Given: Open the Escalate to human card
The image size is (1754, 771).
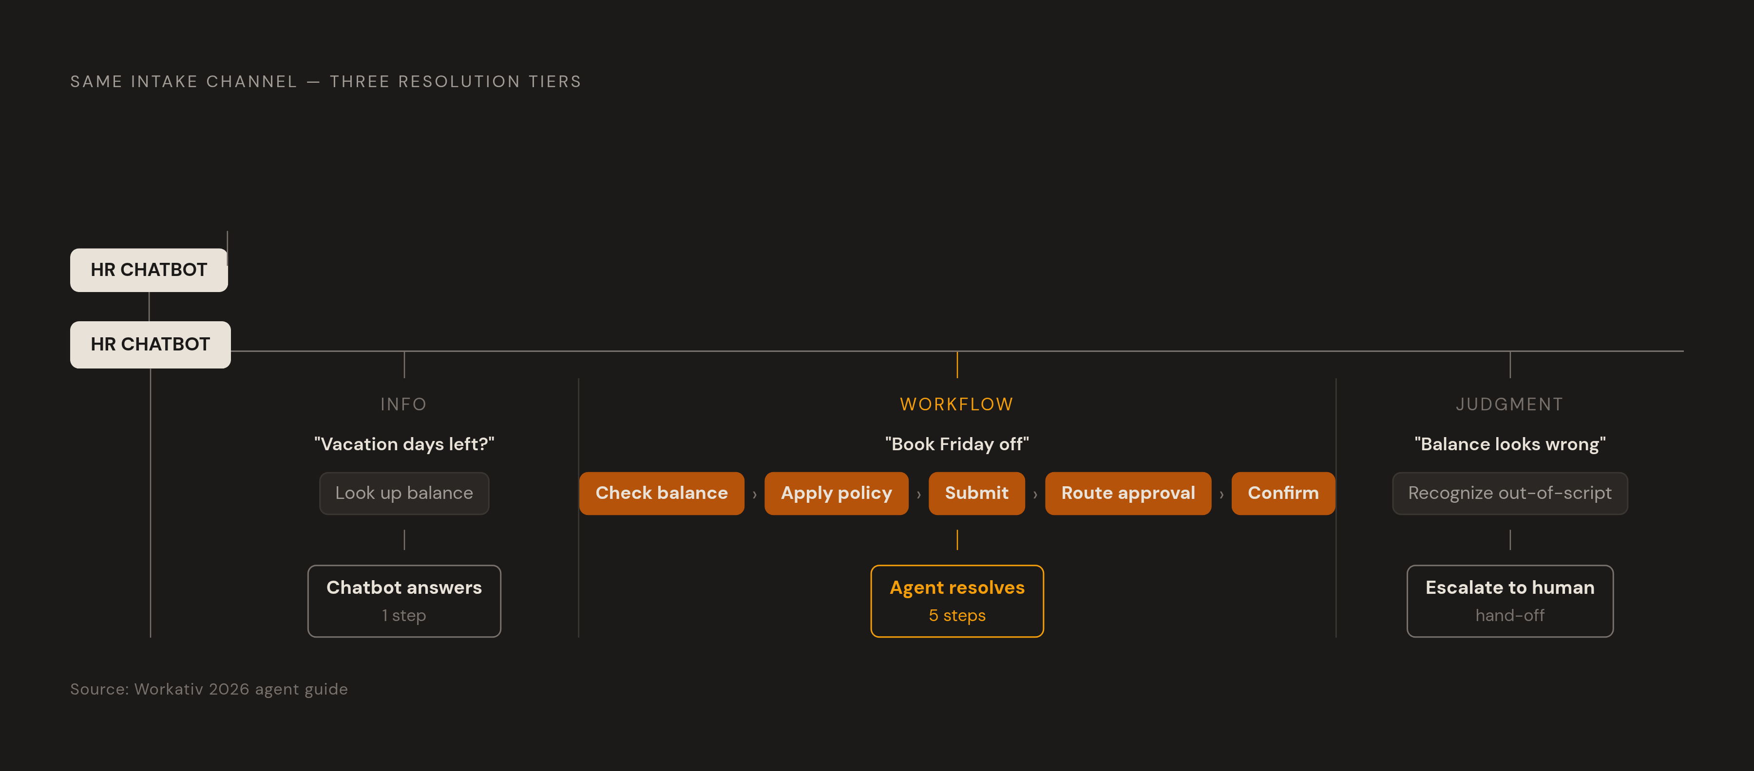Looking at the screenshot, I should [x=1509, y=601].
